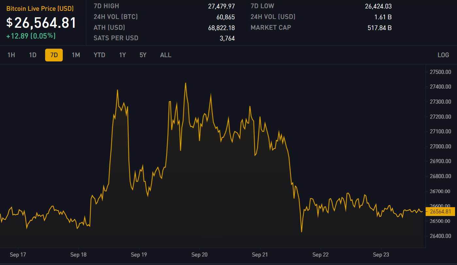The image size is (457, 265).
Task: Select the 1Y time range
Action: (x=122, y=55)
